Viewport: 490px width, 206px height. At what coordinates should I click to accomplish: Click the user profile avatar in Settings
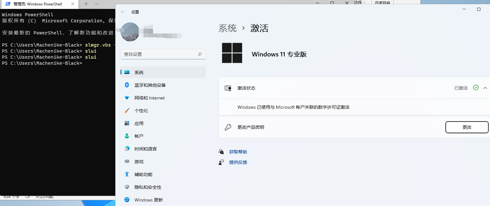click(x=130, y=32)
